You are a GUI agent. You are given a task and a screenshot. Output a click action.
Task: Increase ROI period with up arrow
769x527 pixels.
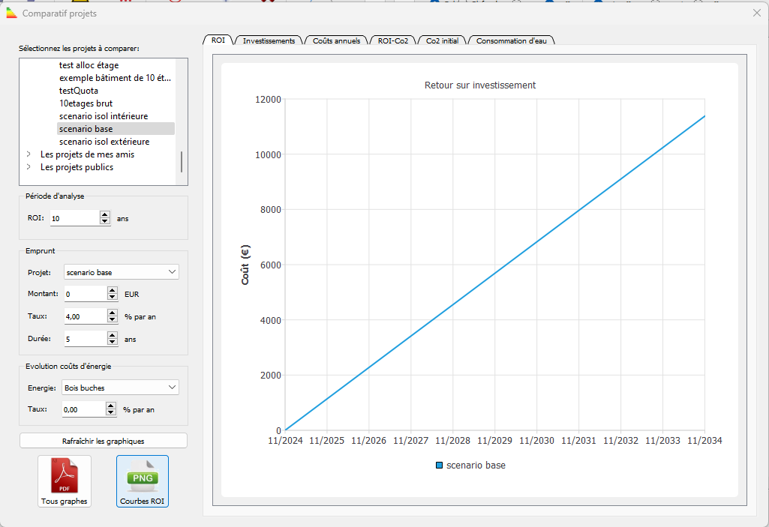click(104, 214)
